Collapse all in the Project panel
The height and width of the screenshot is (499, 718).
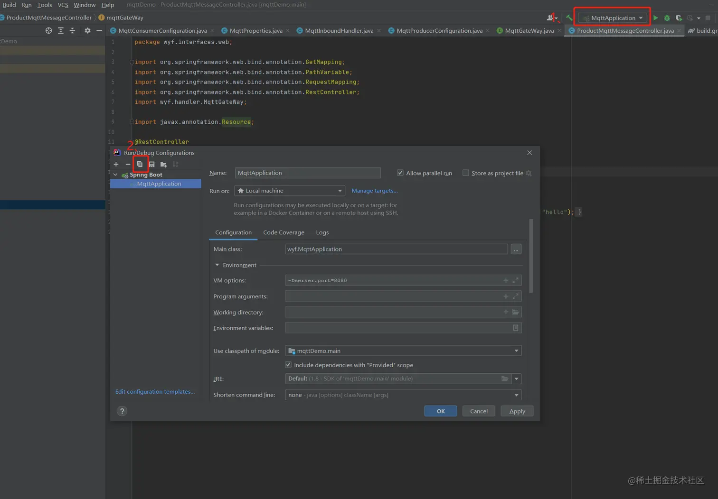(x=72, y=30)
